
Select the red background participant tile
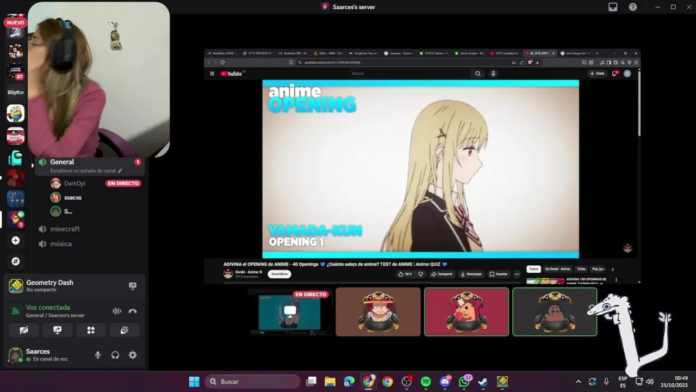(467, 312)
